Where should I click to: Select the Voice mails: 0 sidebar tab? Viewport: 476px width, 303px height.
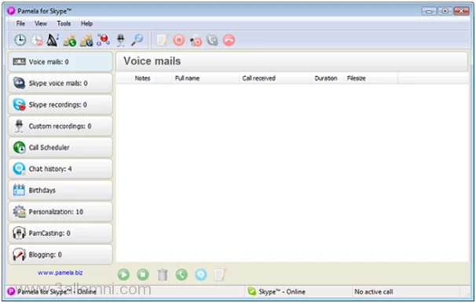click(60, 62)
